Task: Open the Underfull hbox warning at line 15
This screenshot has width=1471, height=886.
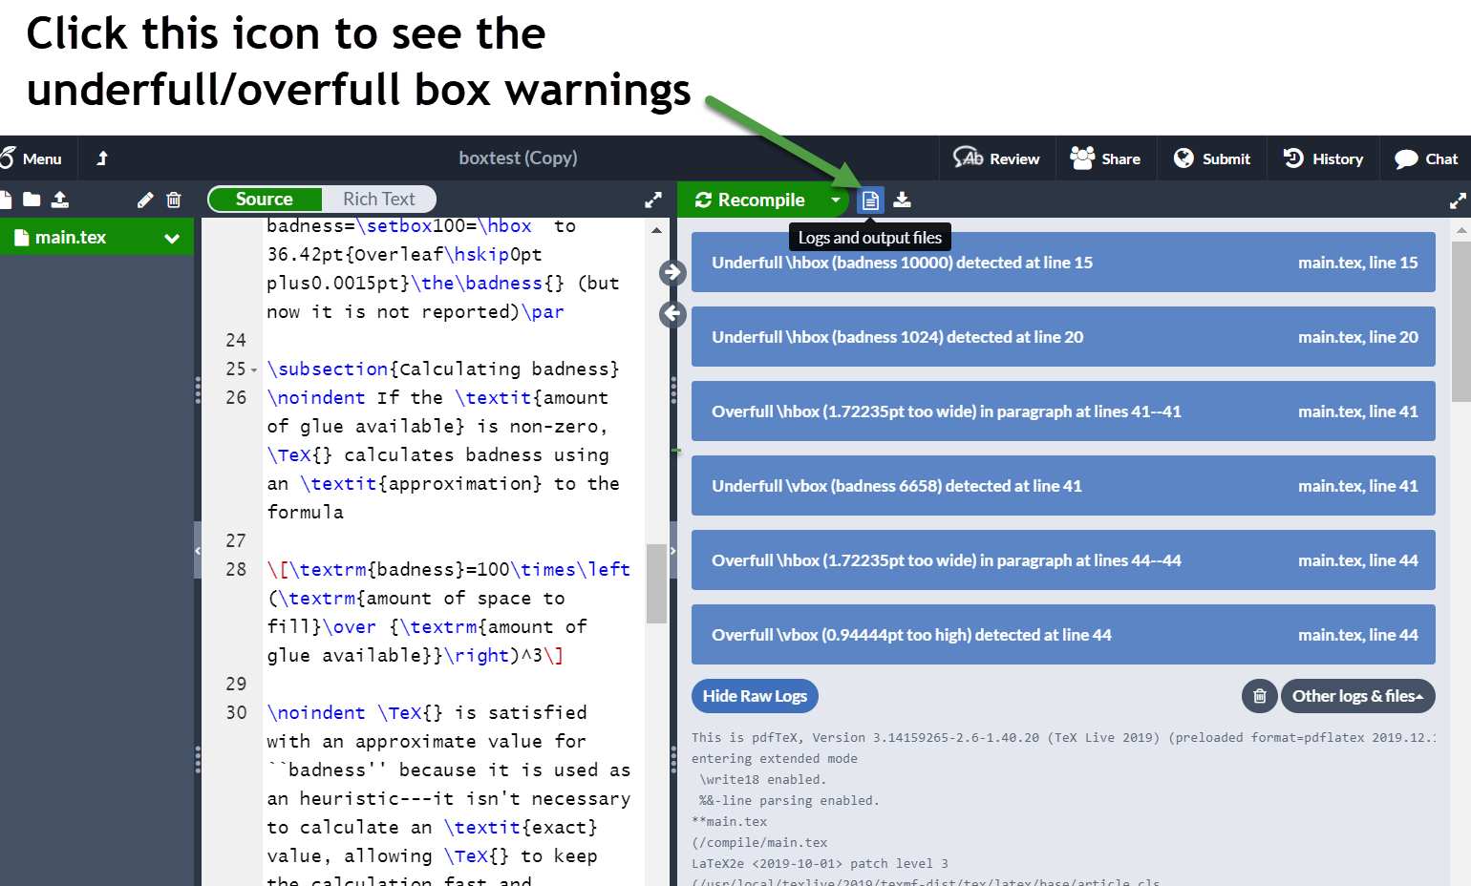Action: click(x=1063, y=263)
